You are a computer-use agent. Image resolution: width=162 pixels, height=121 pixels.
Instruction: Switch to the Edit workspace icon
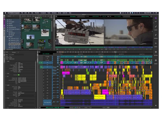pyautogui.click(x=156, y=18)
